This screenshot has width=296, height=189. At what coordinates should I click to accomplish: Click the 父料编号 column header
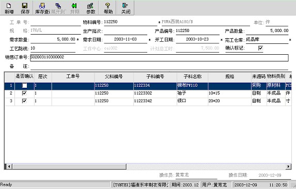click(x=114, y=76)
